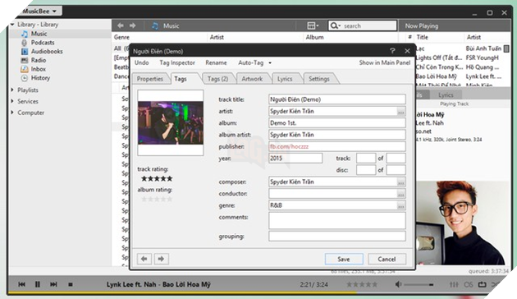Click the album artist field
This screenshot has width=517, height=299.
point(337,135)
